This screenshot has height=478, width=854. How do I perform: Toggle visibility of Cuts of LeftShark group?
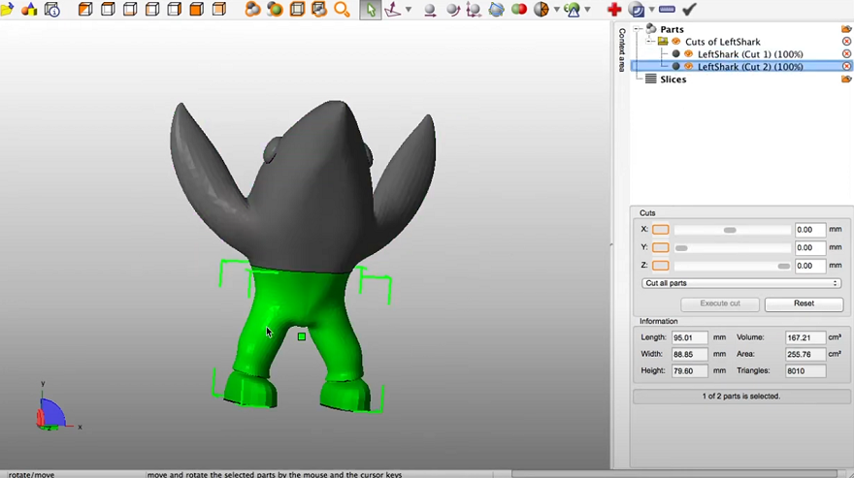pos(675,42)
